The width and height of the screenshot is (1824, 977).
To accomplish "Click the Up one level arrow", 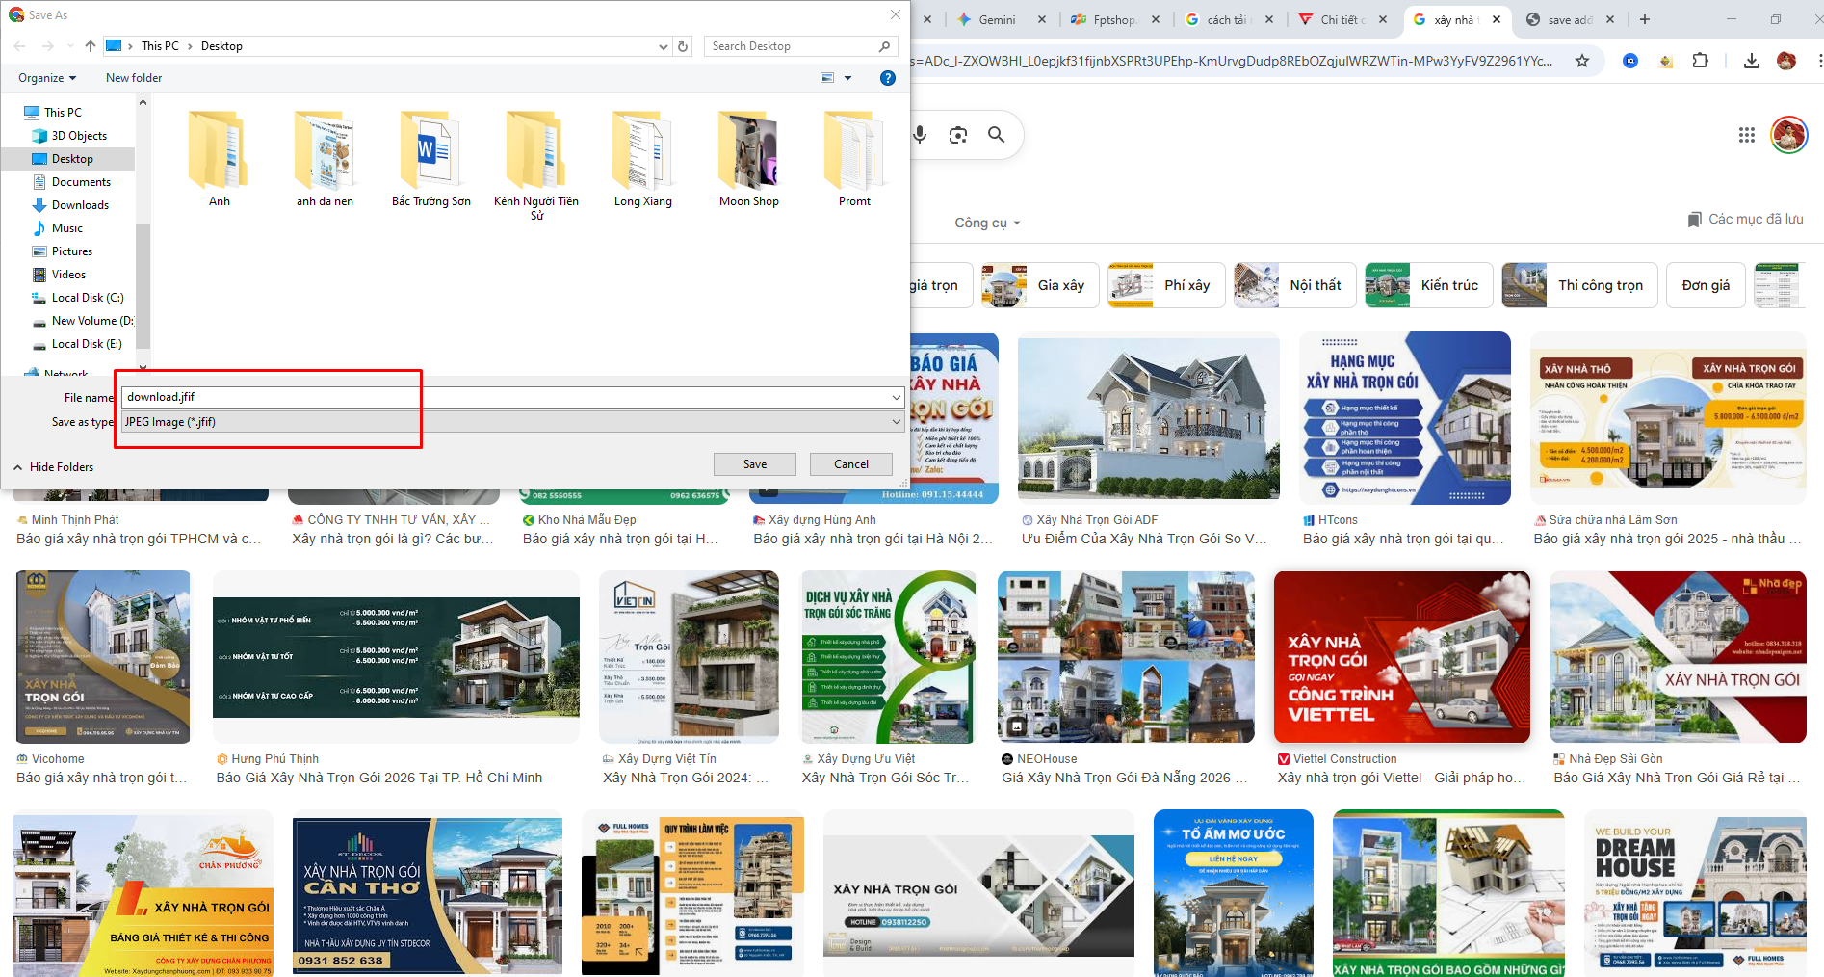I will click(x=91, y=46).
